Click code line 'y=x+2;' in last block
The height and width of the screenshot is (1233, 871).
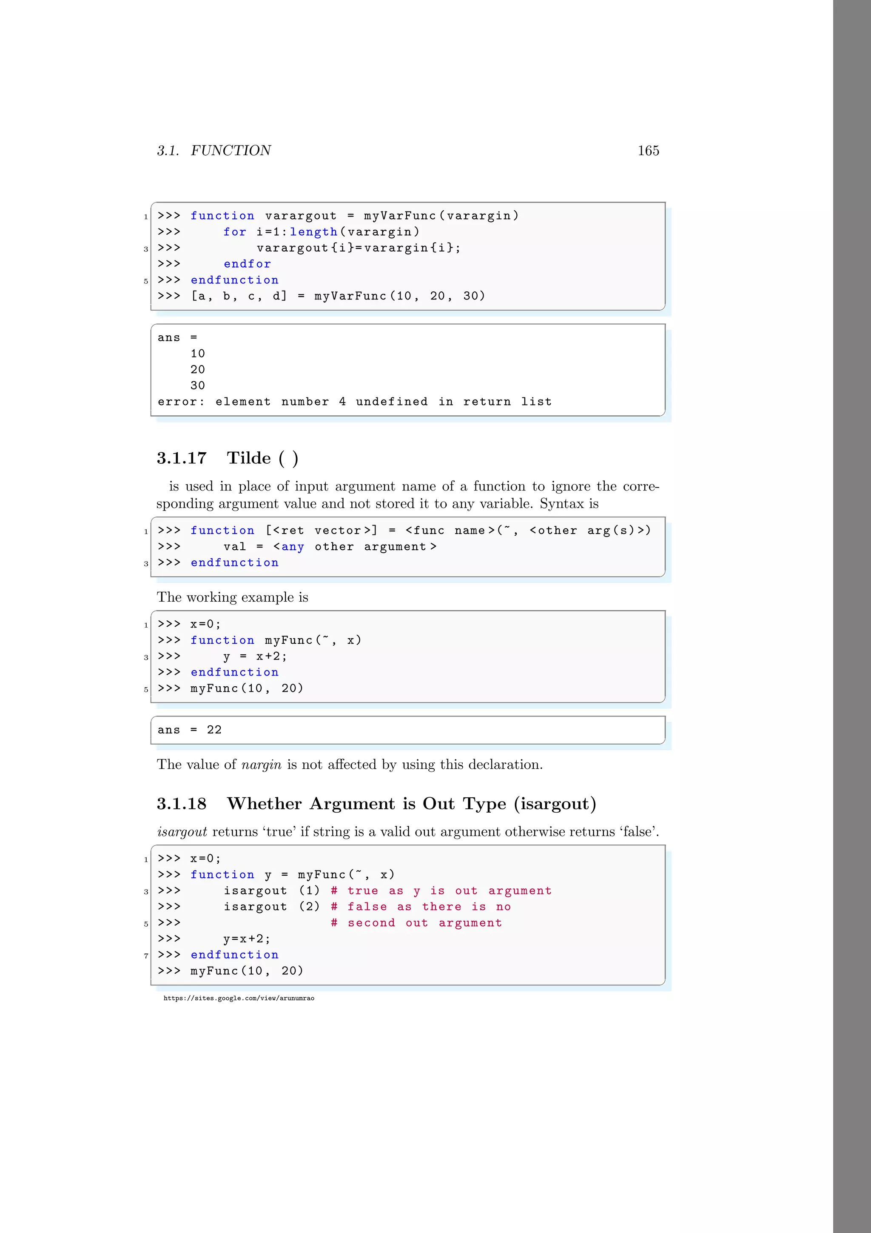tap(247, 939)
